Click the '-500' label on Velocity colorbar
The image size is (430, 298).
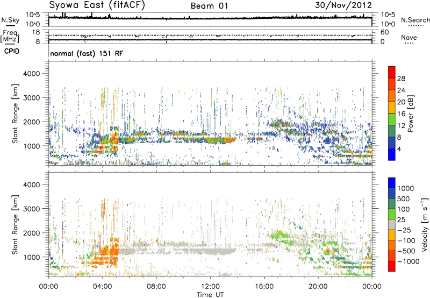point(406,251)
